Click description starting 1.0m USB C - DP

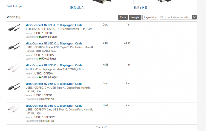click(59, 29)
